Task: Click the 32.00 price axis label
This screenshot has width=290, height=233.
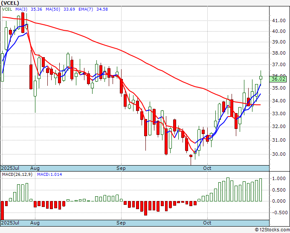Action: click(279, 127)
